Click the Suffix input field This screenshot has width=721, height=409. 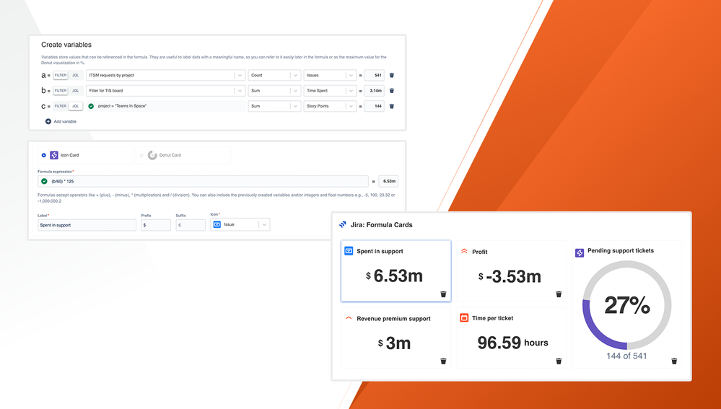pyautogui.click(x=191, y=225)
